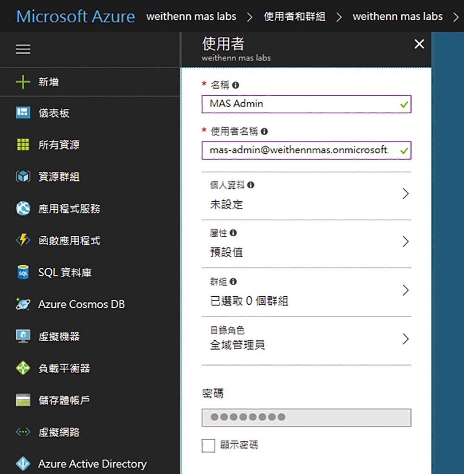This screenshot has width=464, height=474.
Task: Open the hamburger menu icon
Action: click(23, 49)
